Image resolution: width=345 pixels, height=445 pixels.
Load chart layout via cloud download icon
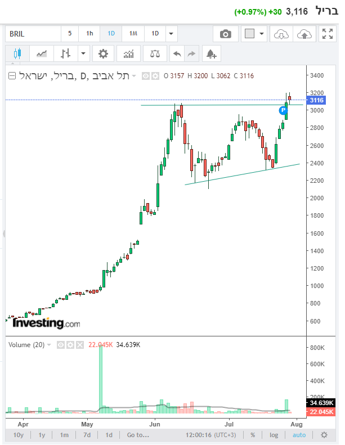point(281,34)
